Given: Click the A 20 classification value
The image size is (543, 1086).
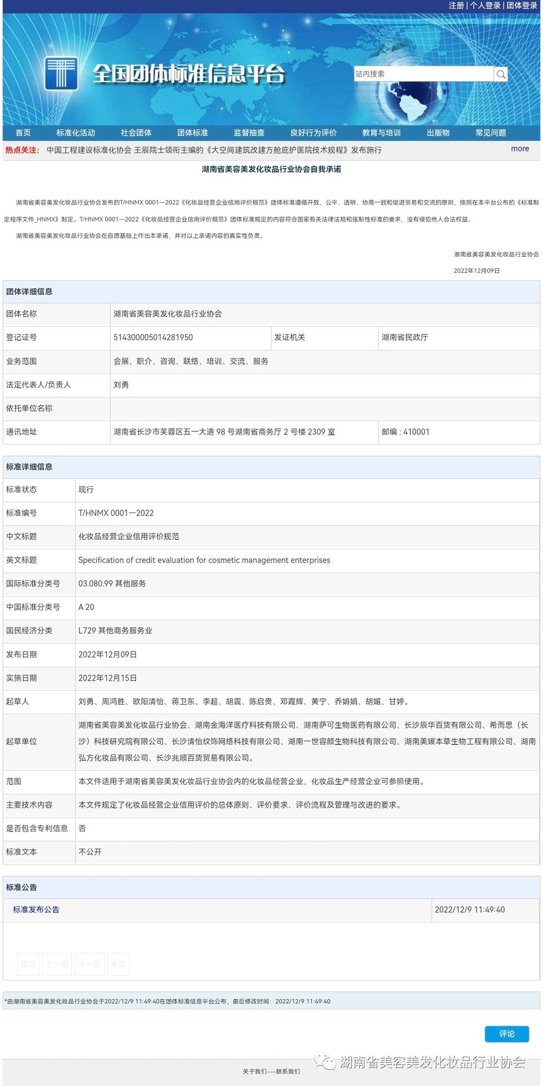Looking at the screenshot, I should (x=87, y=607).
